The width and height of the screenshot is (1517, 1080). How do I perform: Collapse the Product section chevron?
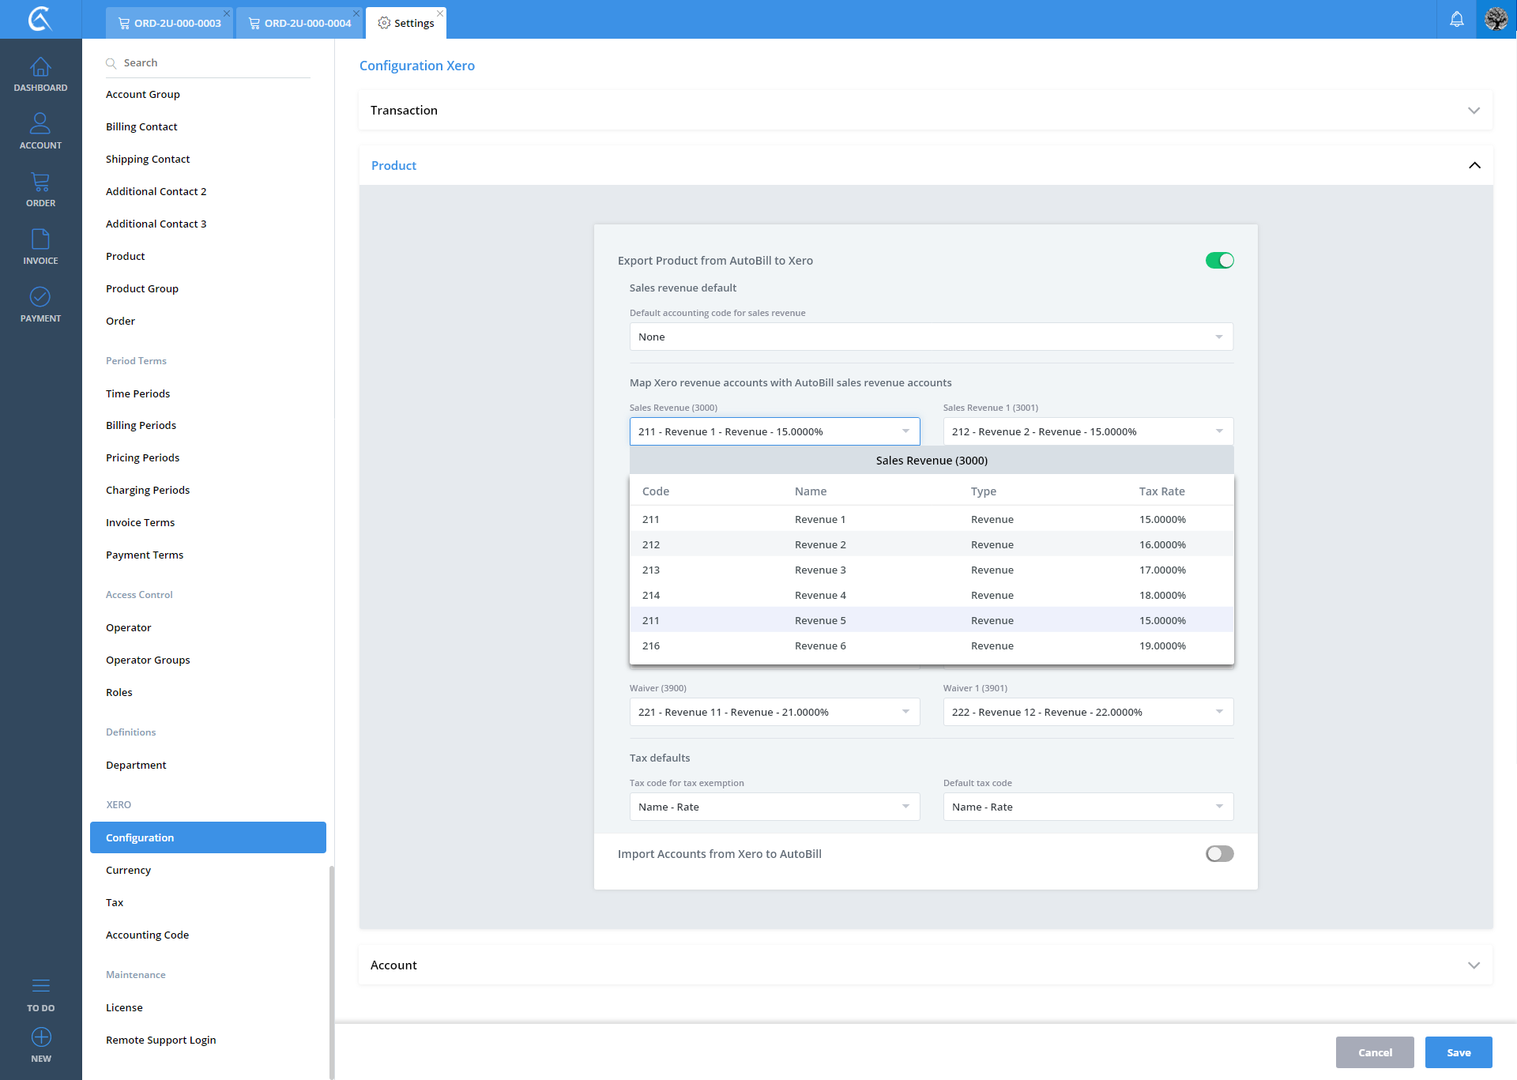(1474, 166)
